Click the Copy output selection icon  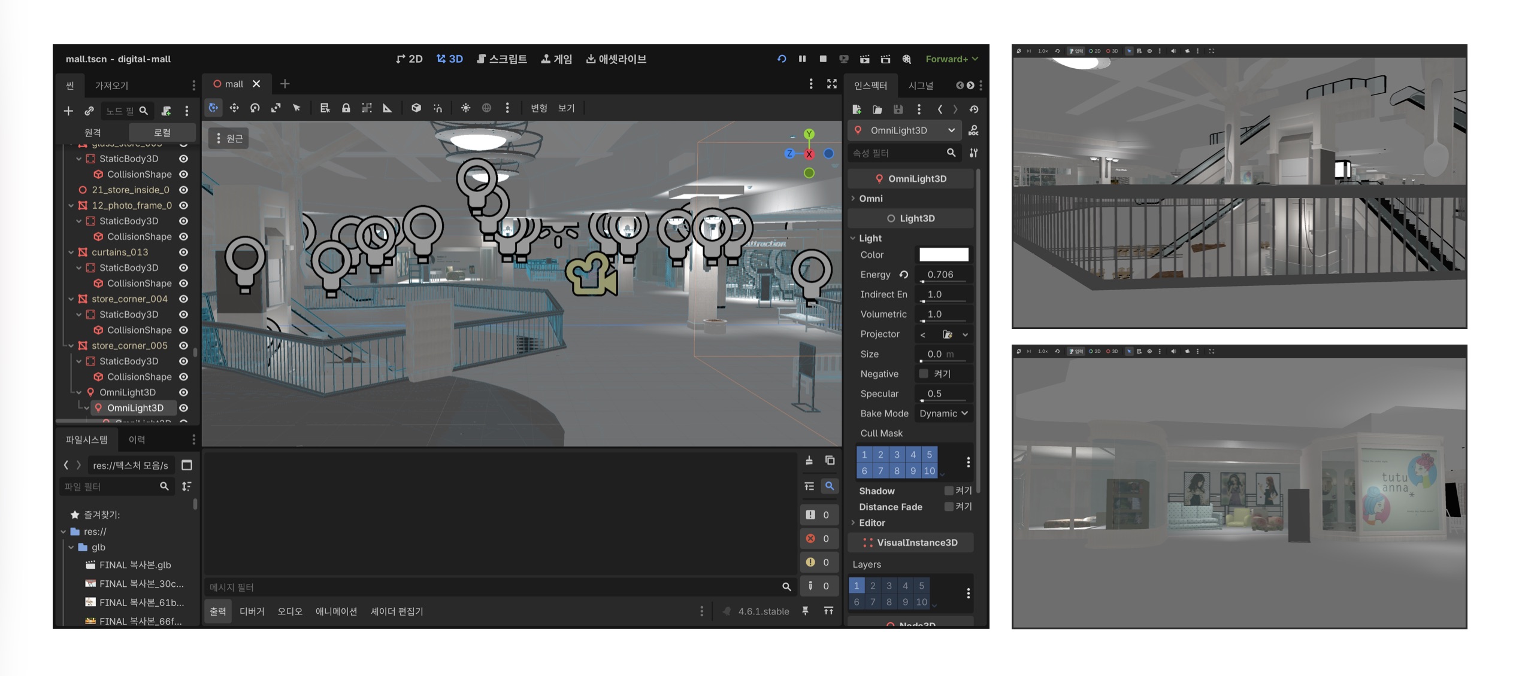tap(830, 460)
